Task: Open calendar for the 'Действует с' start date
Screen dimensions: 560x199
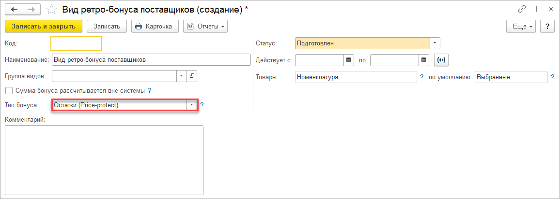Action: pyautogui.click(x=349, y=60)
